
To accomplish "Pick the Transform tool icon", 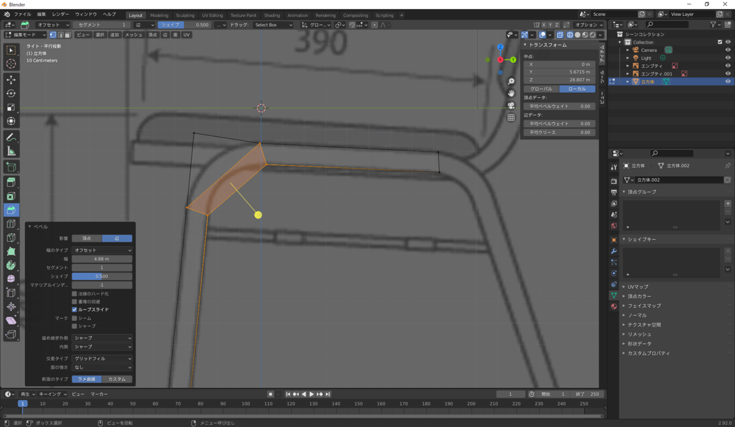I will pyautogui.click(x=11, y=121).
